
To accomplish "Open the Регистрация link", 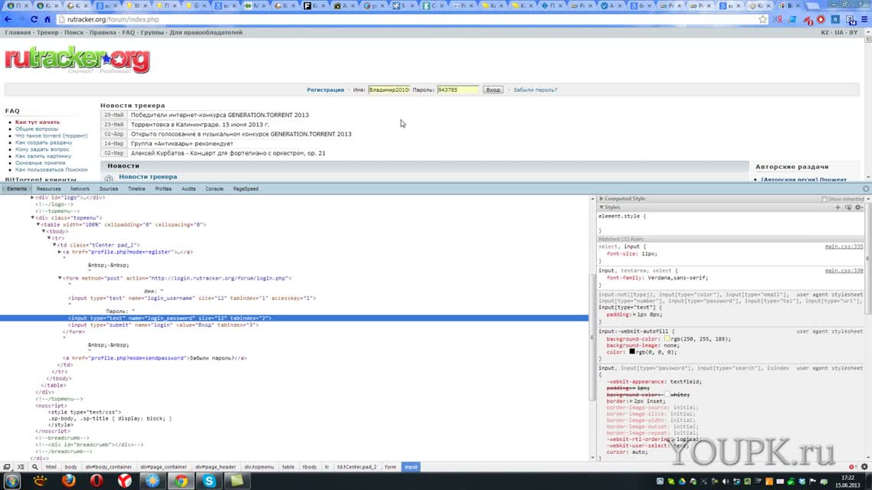I will tap(326, 90).
